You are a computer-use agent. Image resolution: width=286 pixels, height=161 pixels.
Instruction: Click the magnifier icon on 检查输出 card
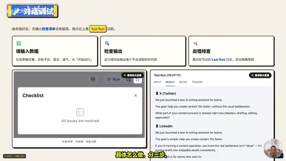tap(107, 43)
